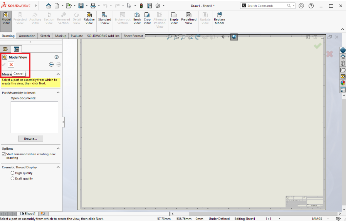The width and height of the screenshot is (346, 221).
Task: Click the Replace Model tool
Action: [x=219, y=18]
